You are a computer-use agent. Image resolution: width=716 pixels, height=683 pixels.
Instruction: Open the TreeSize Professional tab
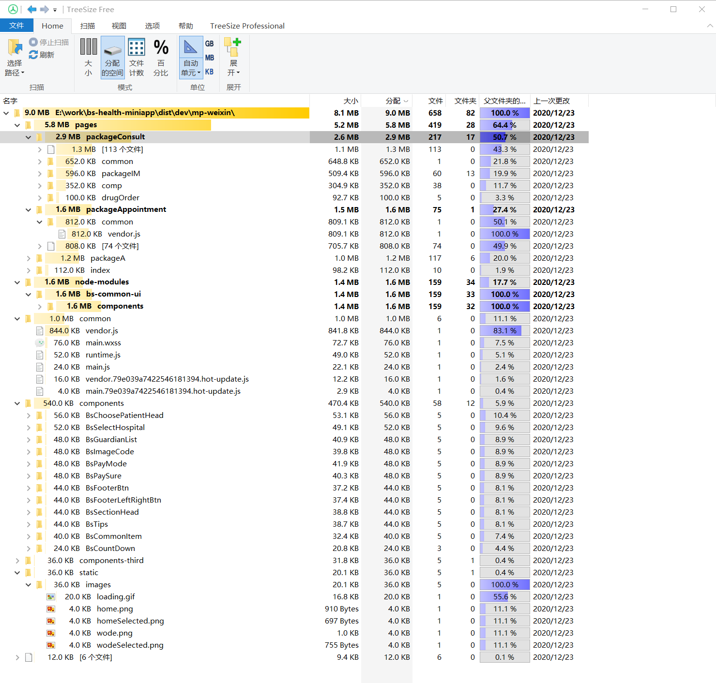[247, 26]
